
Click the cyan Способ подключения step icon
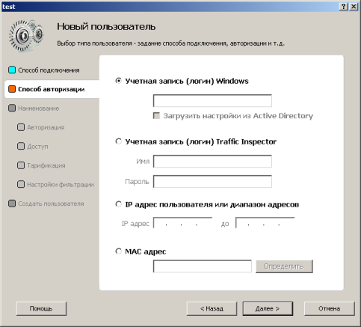12,70
